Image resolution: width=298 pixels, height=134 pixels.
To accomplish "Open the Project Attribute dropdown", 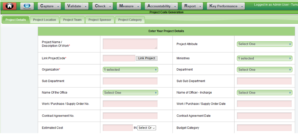I will click(x=264, y=44).
